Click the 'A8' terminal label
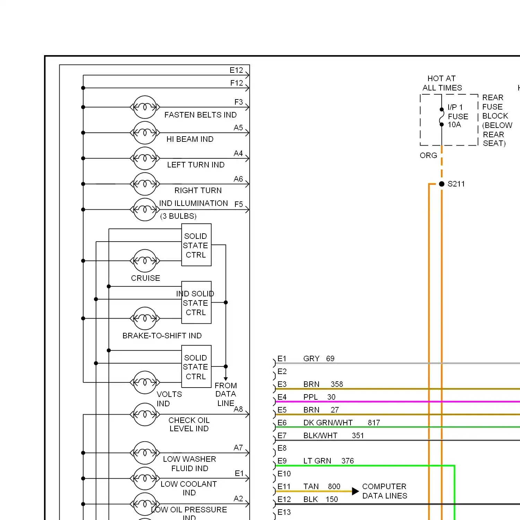Screen dimensions: 520x520 point(238,409)
